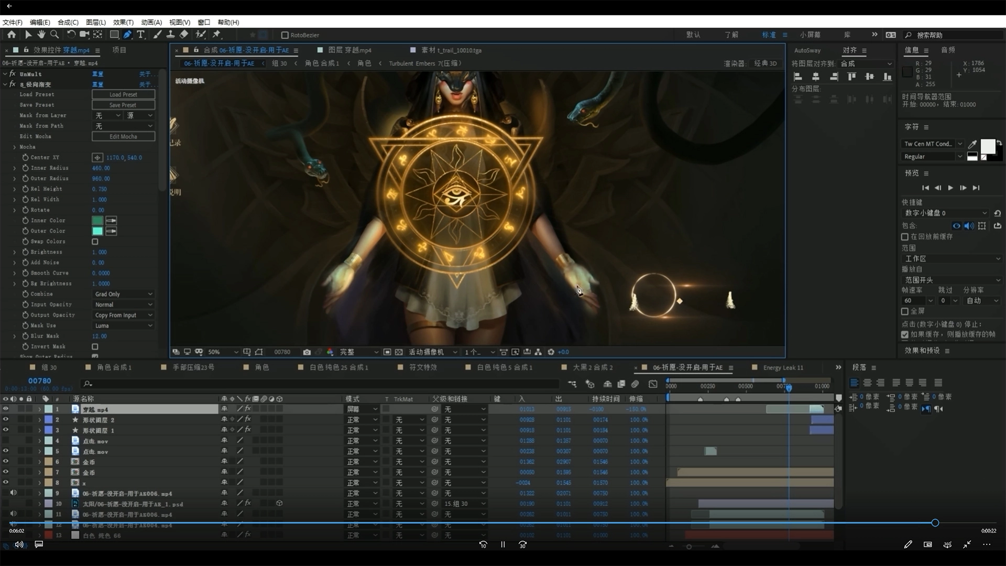1006x566 pixels.
Task: Take snapshot with camera icon
Action: (307, 352)
